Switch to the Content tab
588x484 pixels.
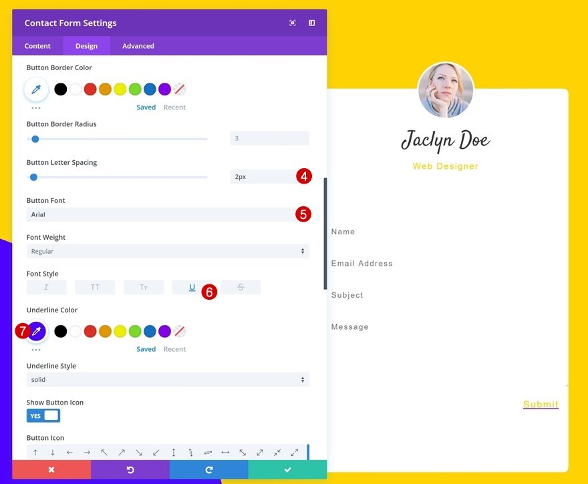point(37,45)
